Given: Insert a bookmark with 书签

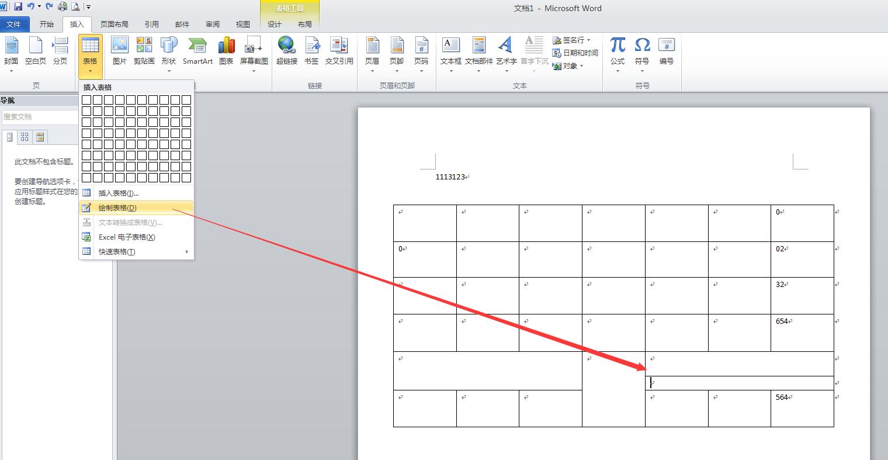Looking at the screenshot, I should coord(311,51).
